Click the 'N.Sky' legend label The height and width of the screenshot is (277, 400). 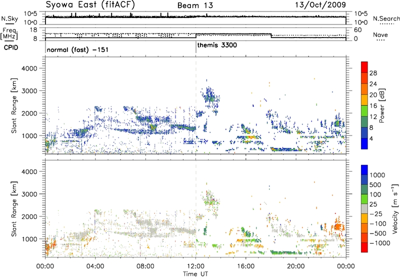click(x=9, y=18)
